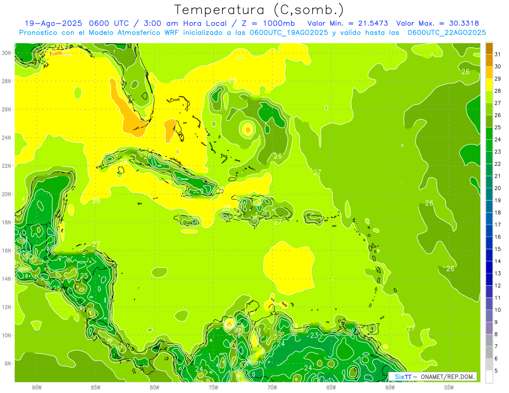509x393 pixels.
Task: Select the "0600UTC_19AGO2025" initialization time
Action: point(289,33)
